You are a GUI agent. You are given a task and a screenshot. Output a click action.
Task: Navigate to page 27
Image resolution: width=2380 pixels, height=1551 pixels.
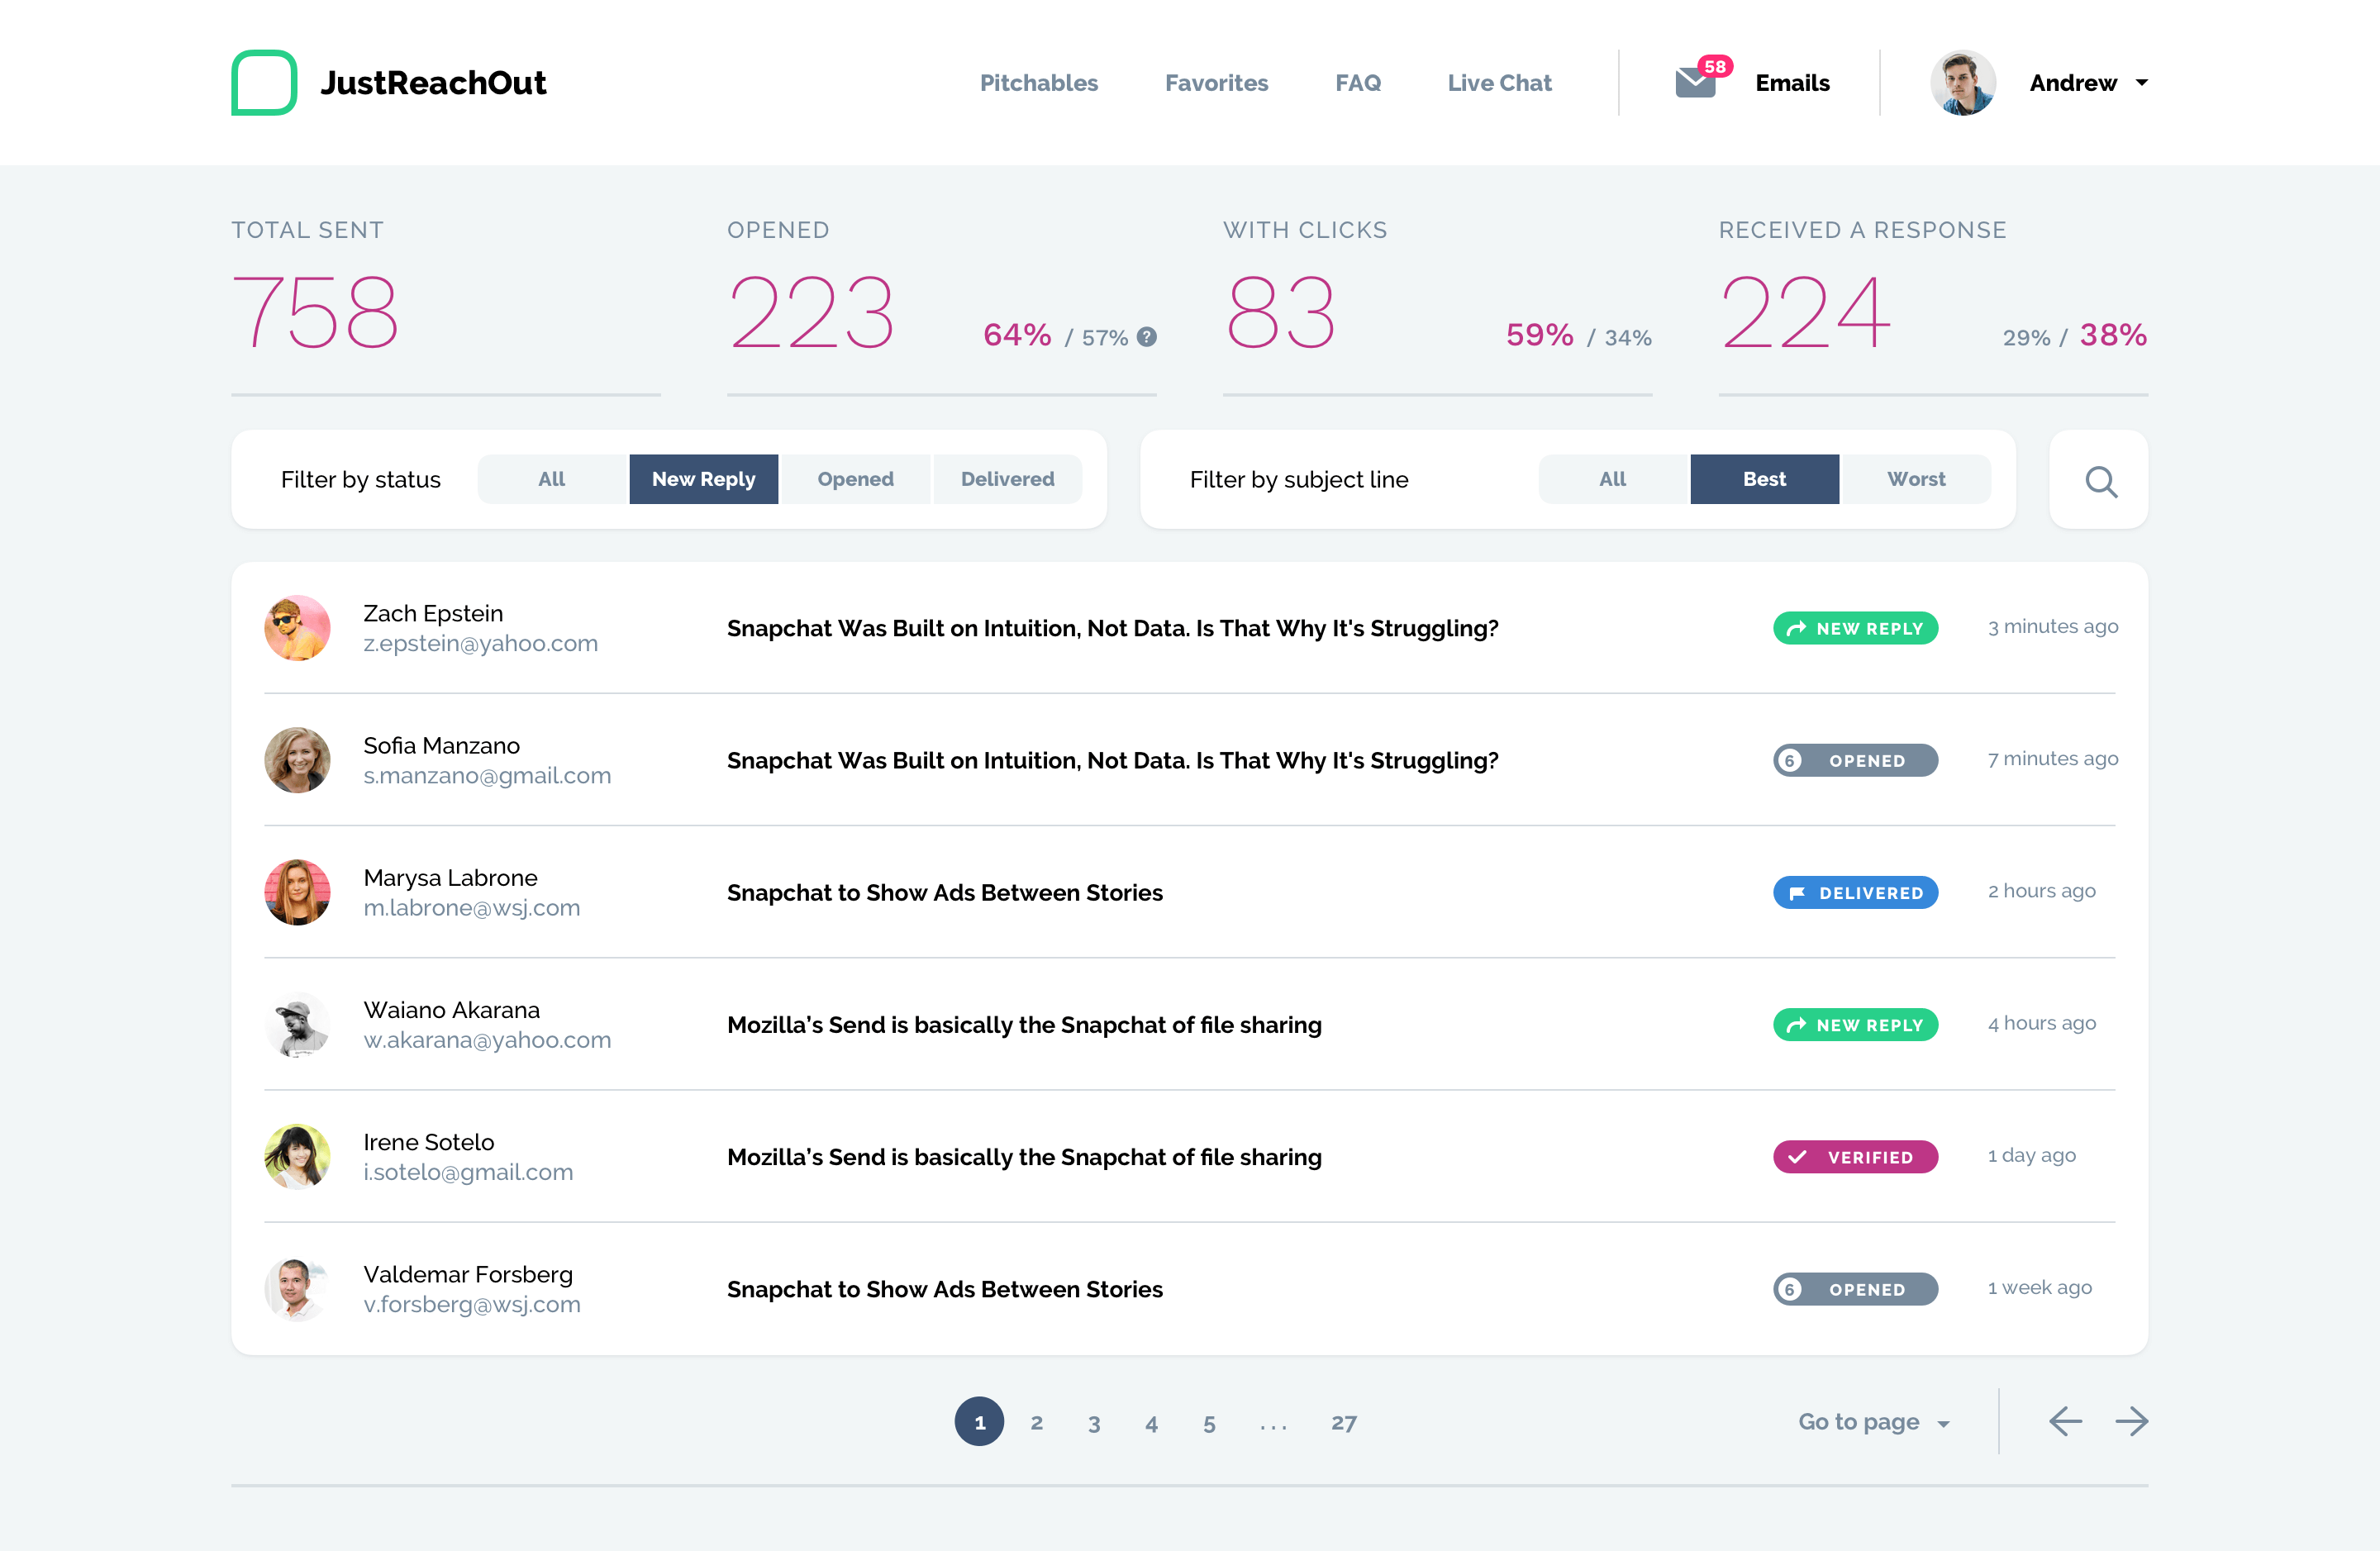coord(1344,1421)
